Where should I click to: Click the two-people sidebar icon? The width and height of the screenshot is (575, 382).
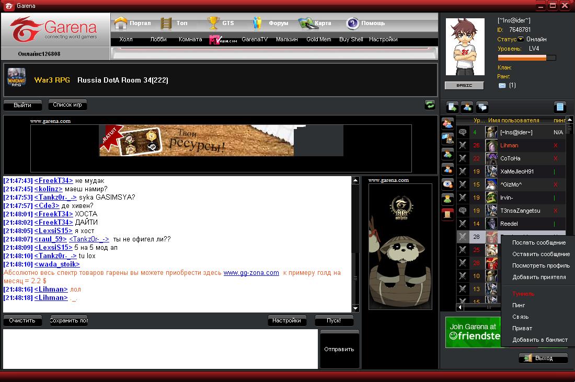447,123
